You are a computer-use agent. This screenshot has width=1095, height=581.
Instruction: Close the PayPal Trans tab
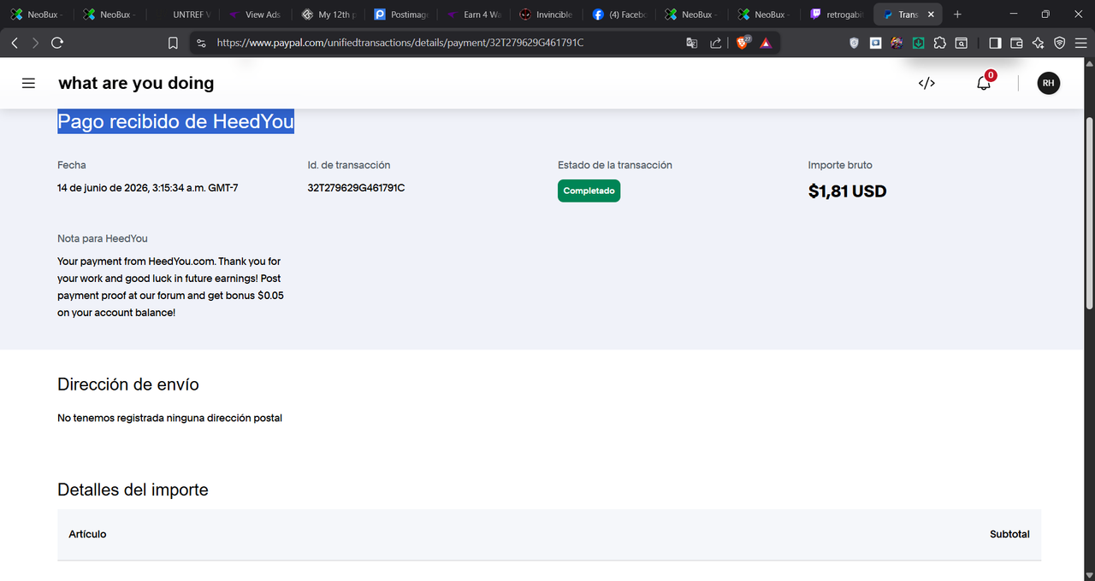coord(932,15)
